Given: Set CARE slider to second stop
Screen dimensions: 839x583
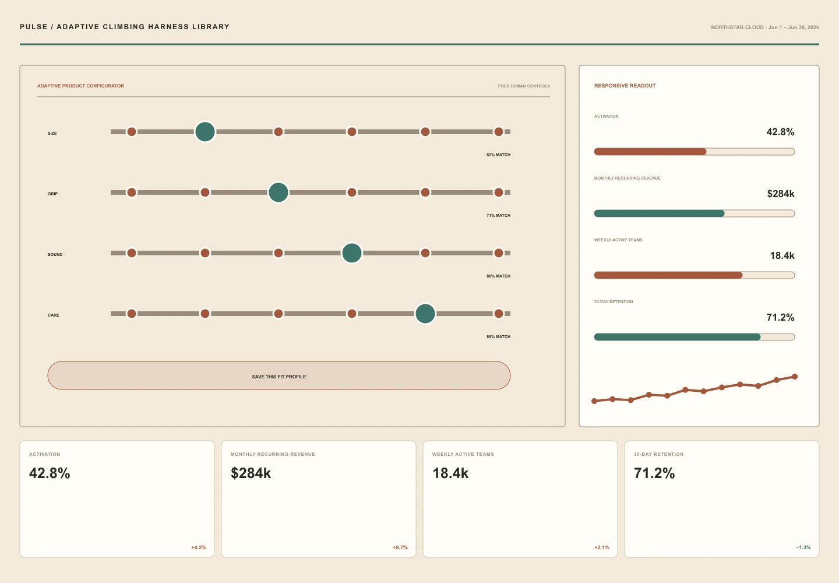Looking at the screenshot, I should pos(205,314).
